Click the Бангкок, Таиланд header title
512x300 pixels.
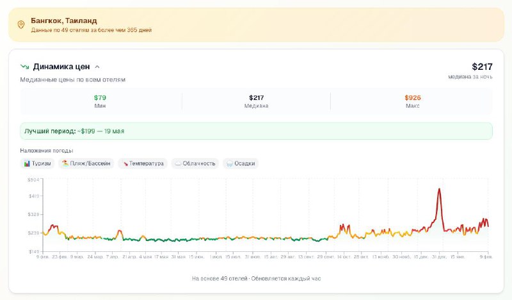pos(64,21)
